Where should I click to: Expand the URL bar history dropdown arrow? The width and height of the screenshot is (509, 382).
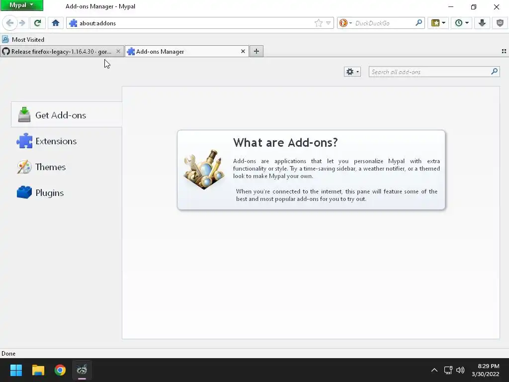[328, 23]
